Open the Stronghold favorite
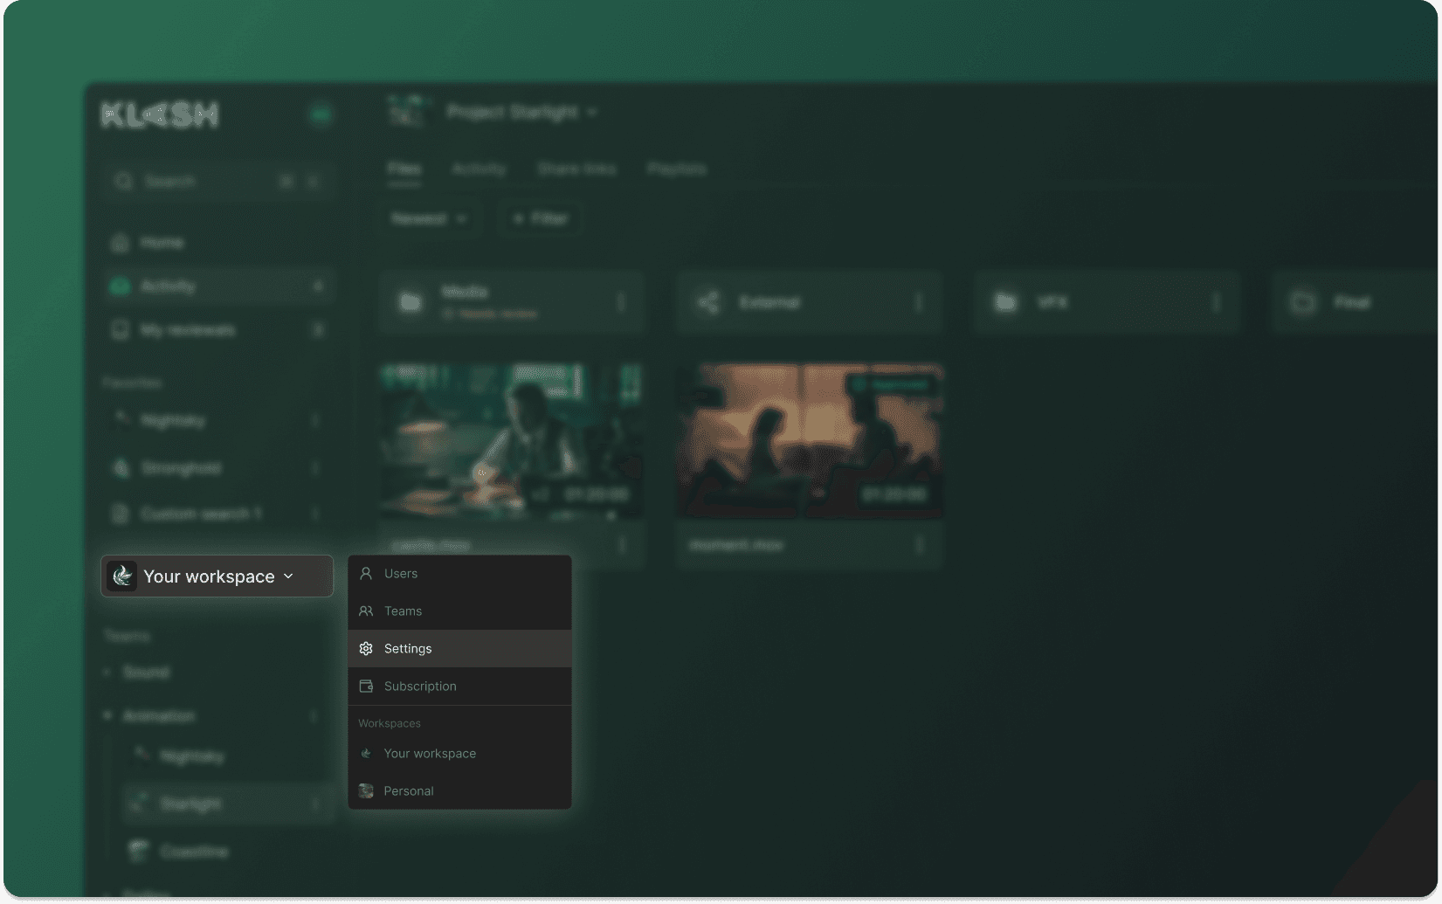This screenshot has height=904, width=1442. coord(217,468)
